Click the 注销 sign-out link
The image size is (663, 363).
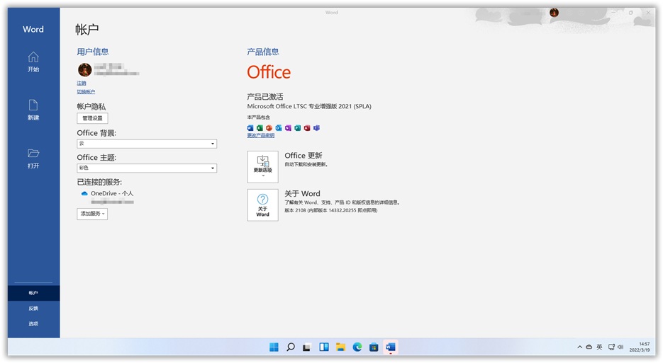coord(81,83)
